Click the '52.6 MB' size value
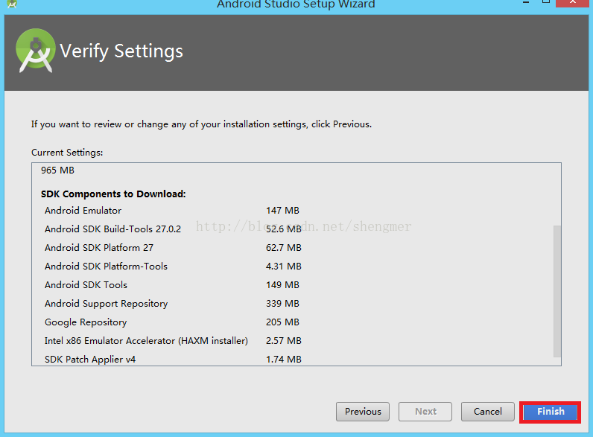Screen dimensions: 593x437 284,229
